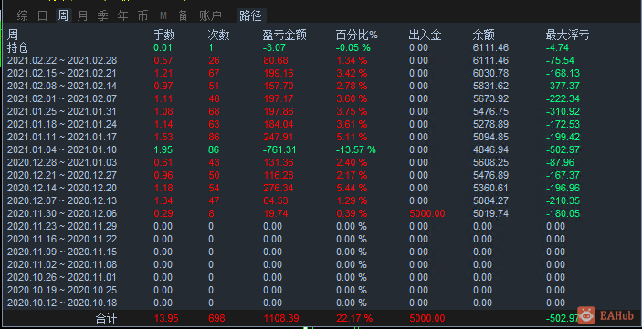
Task: Click the 百分比% column header
Action: 357,36
